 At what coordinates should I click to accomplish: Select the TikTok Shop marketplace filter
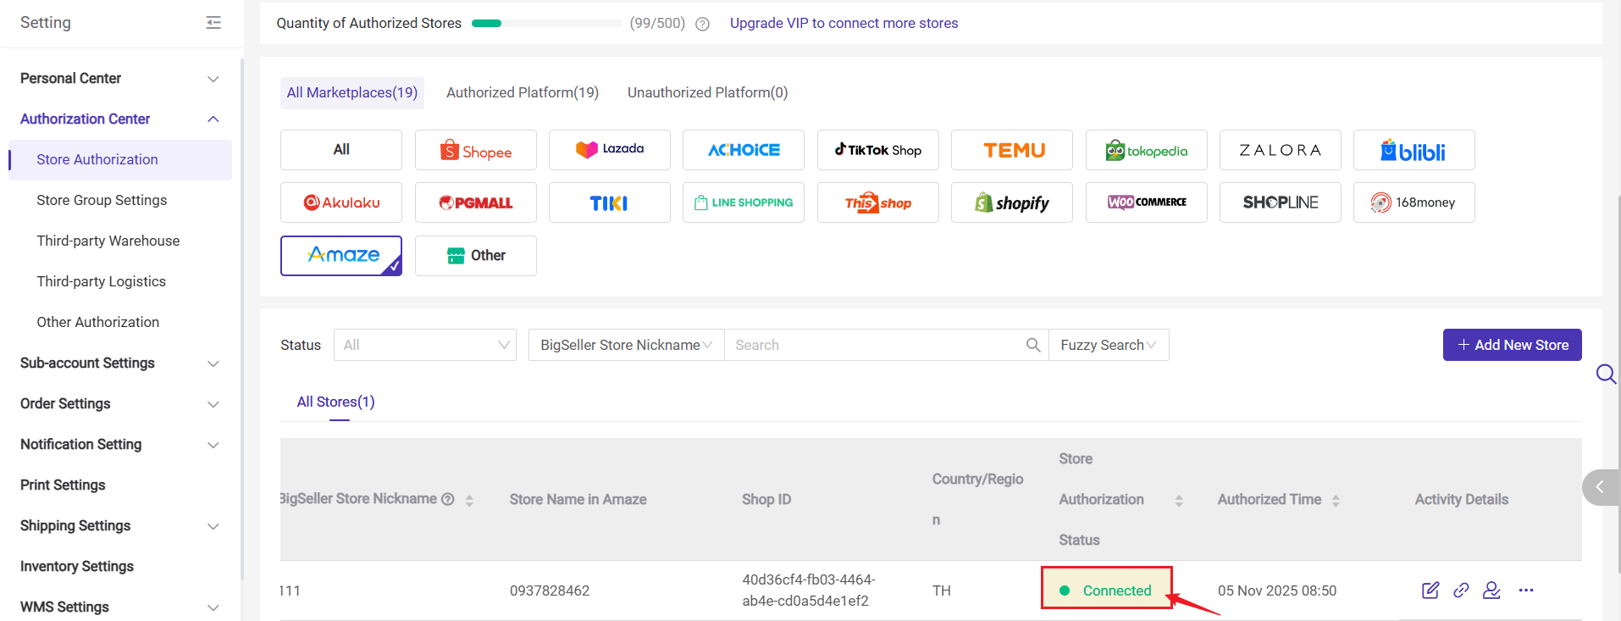[x=877, y=150]
